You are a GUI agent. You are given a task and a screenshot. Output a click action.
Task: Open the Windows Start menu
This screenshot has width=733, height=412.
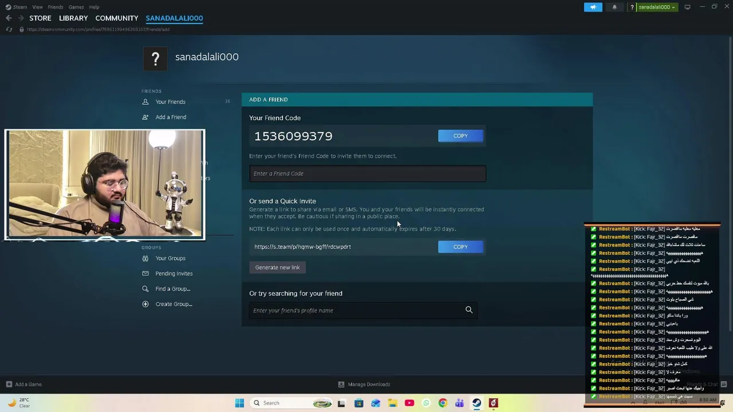(239, 403)
